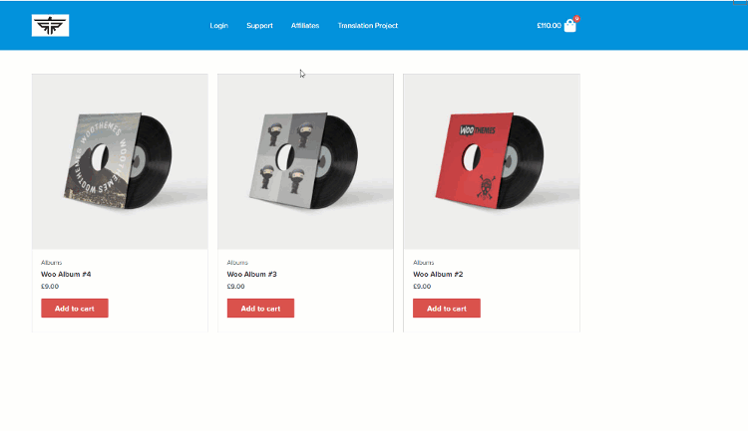Image resolution: width=748 pixels, height=431 pixels.
Task: Open the shopping cart bag icon
Action: (x=569, y=26)
